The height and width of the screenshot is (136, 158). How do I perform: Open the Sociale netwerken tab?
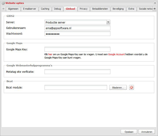pos(145,9)
